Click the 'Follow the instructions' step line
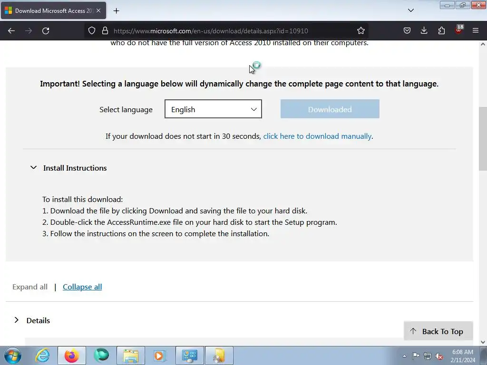Image resolution: width=487 pixels, height=365 pixels. click(156, 233)
